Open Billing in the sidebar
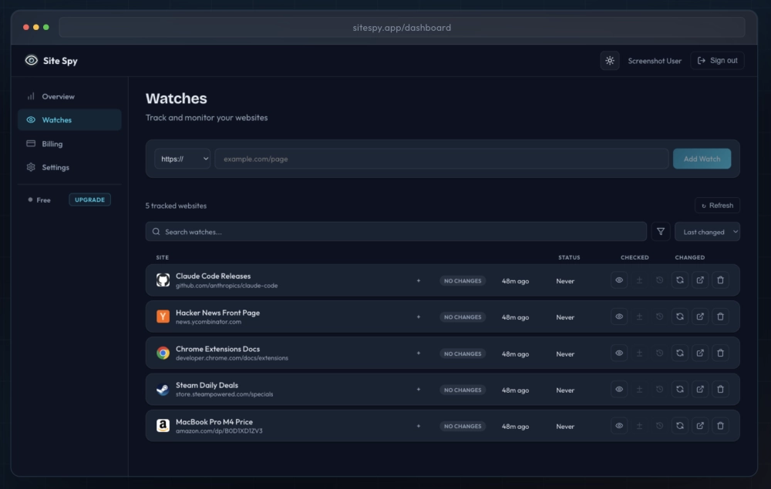This screenshot has height=489, width=771. (x=52, y=144)
